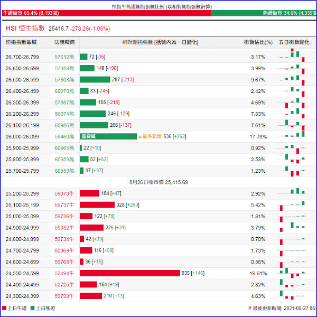
Task: Click the green 上日熊證 legend square
Action: click(32, 308)
